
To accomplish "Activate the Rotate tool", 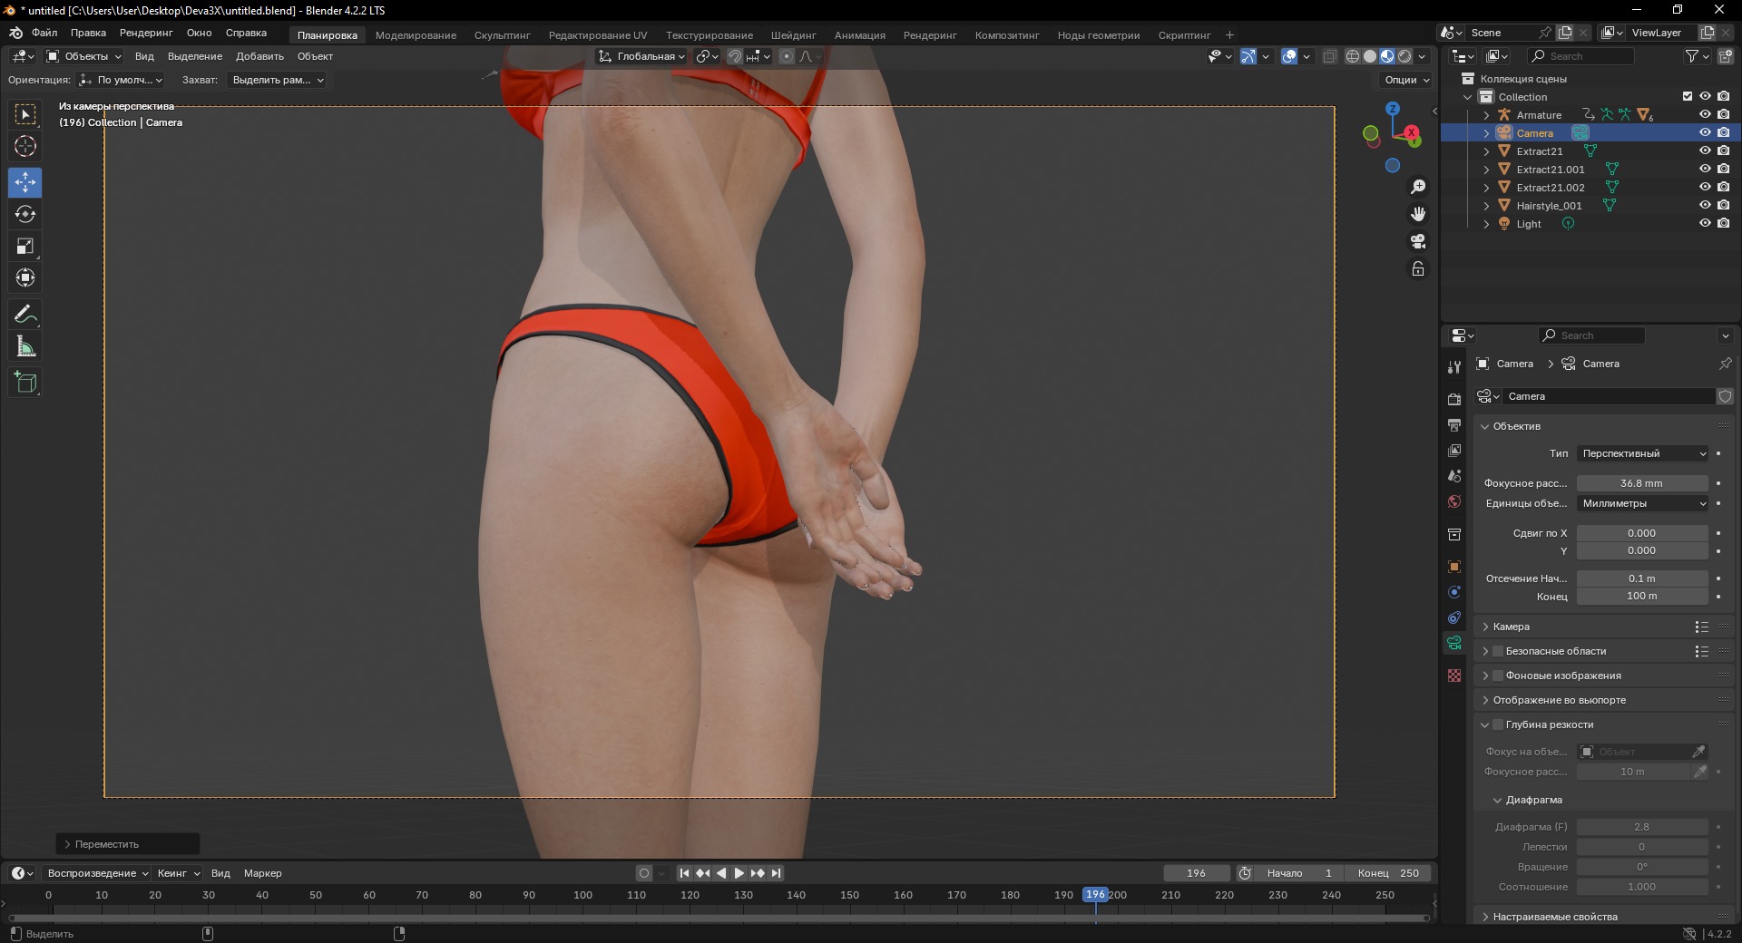I will [25, 214].
